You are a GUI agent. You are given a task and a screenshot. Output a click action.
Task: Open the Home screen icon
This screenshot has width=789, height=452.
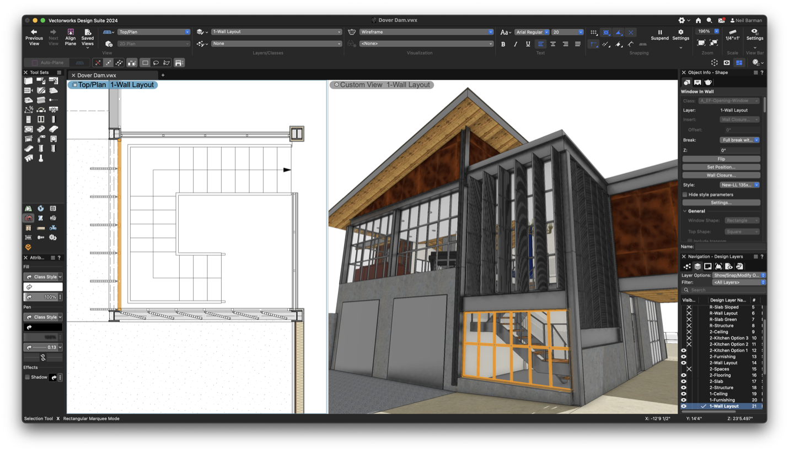(x=698, y=20)
